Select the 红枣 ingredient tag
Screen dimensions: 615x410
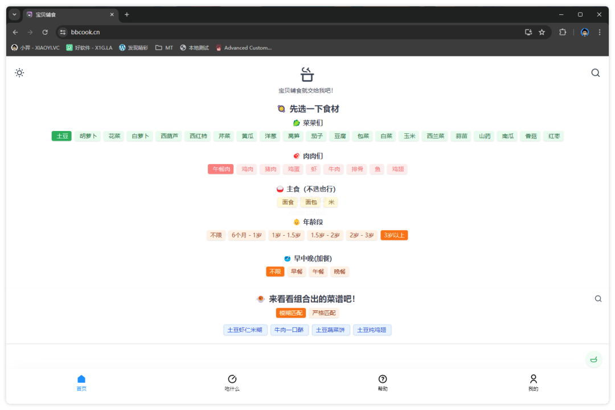(x=554, y=136)
